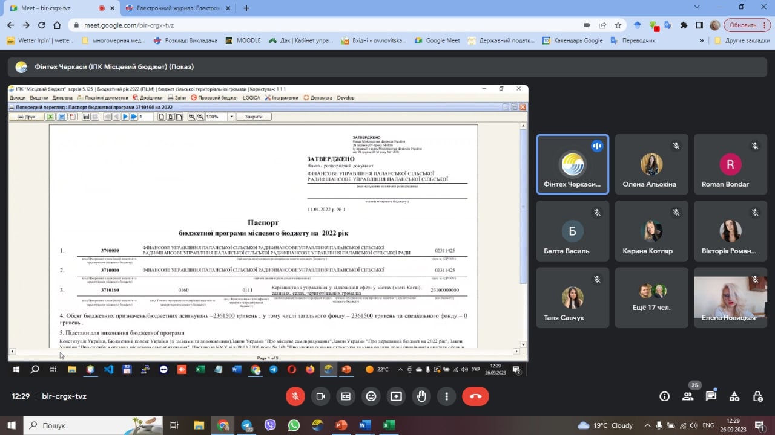
Task: Open the meeting chat panel
Action: (711, 396)
